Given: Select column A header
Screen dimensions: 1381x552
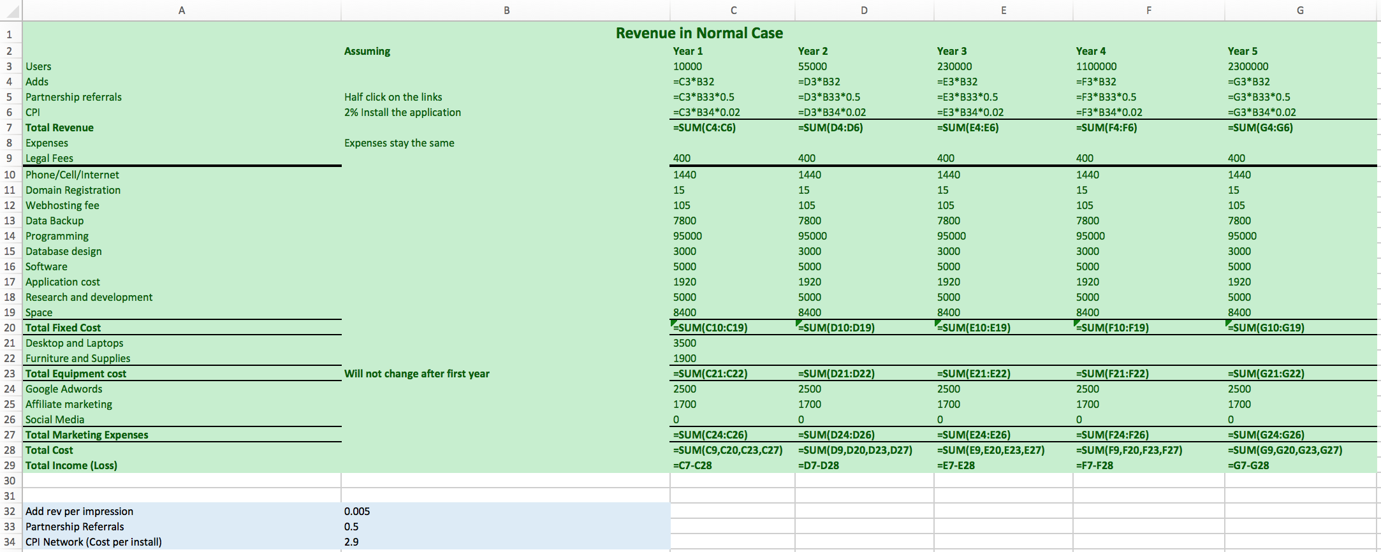Looking at the screenshot, I should click(182, 10).
